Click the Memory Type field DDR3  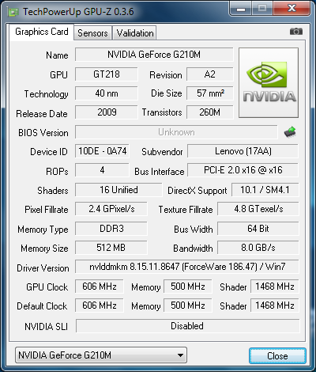click(x=111, y=229)
